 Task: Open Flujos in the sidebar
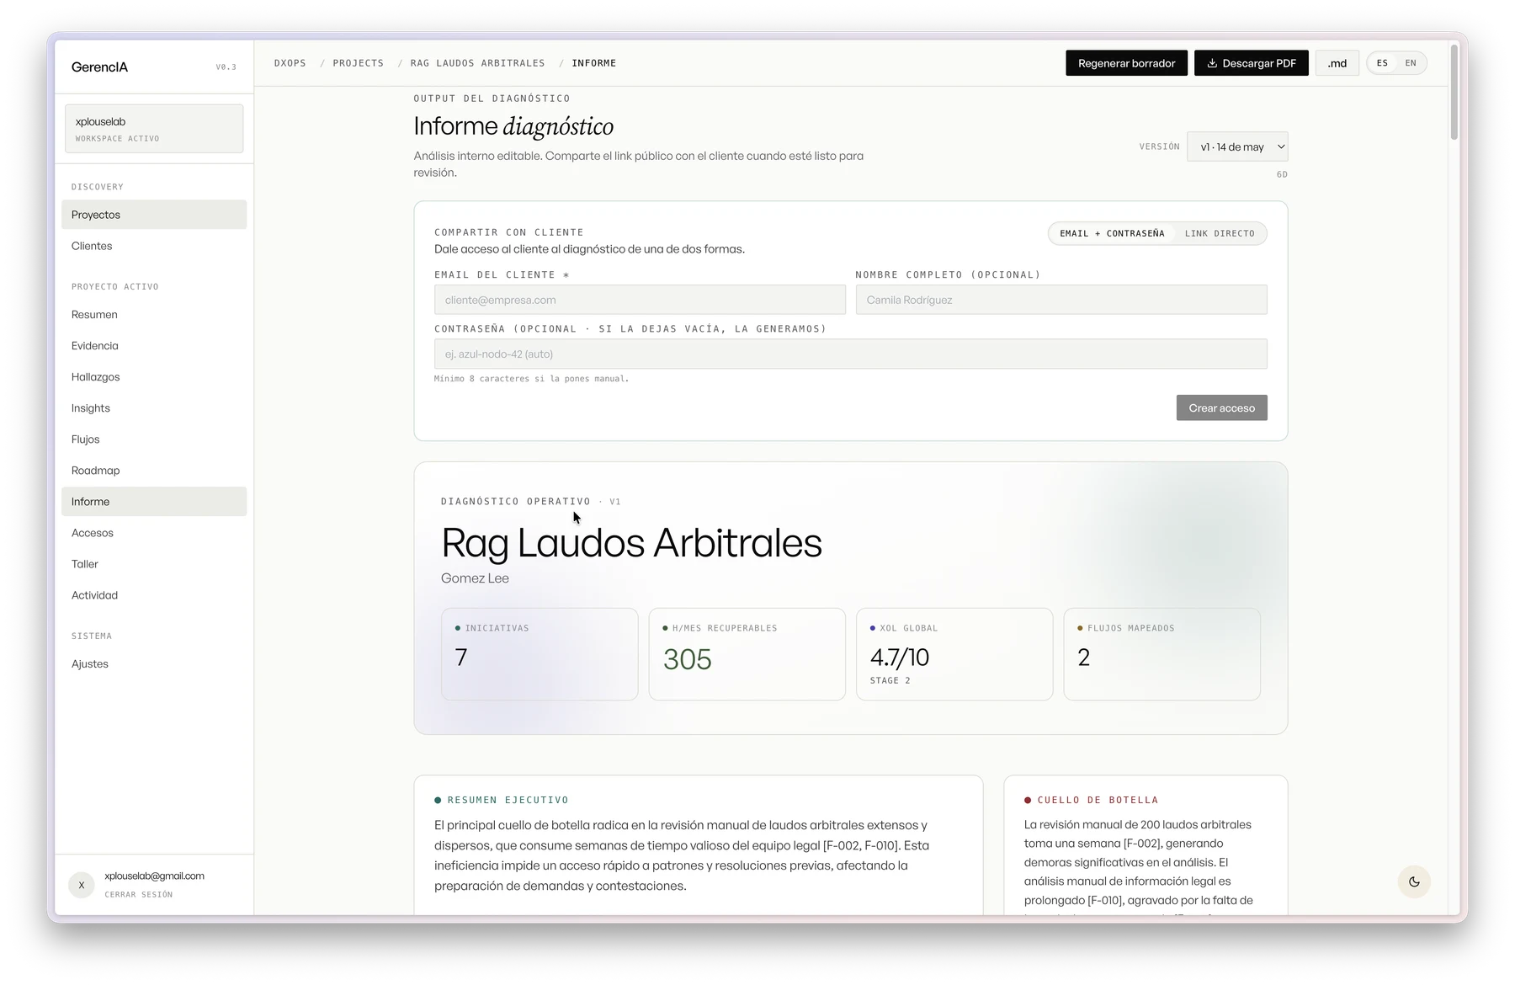[x=154, y=439]
